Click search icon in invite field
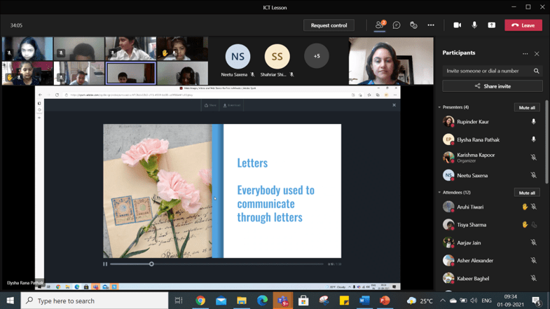This screenshot has height=309, width=550. [537, 71]
